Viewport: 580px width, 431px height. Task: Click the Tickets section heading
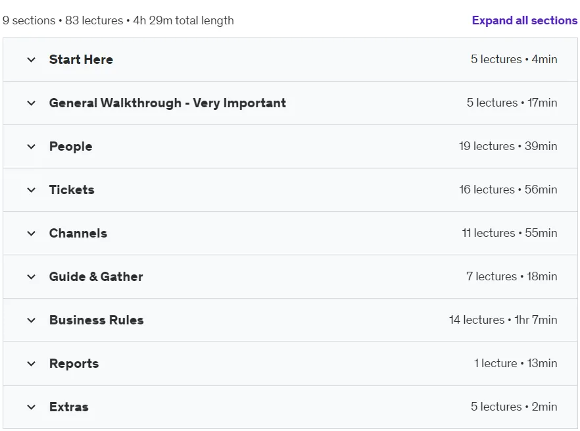72,190
